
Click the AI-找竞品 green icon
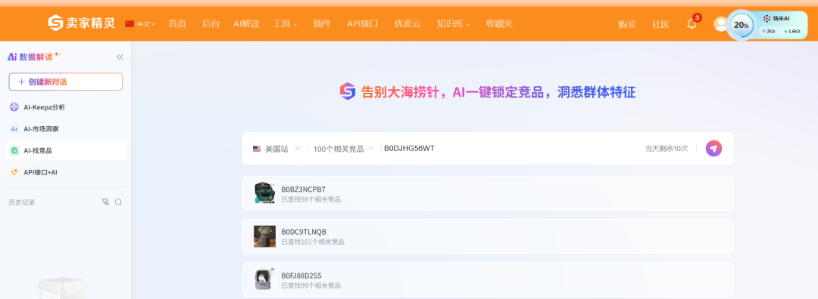pos(14,150)
